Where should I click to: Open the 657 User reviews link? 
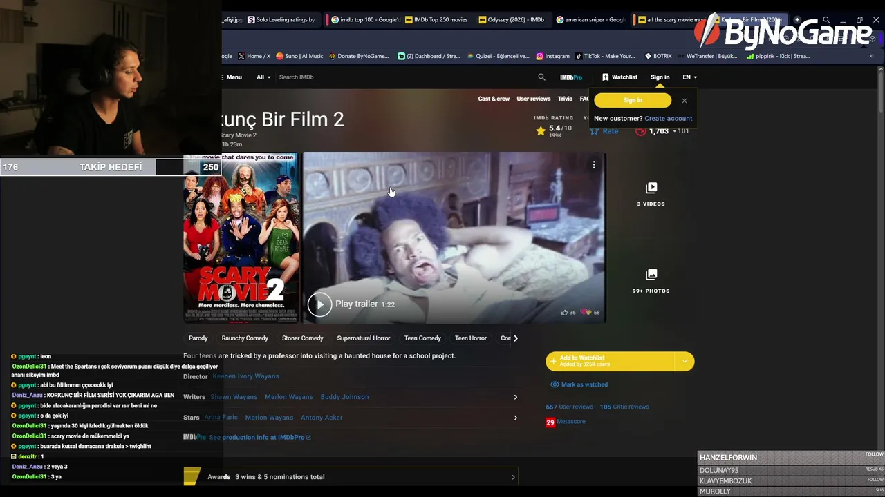(570, 407)
